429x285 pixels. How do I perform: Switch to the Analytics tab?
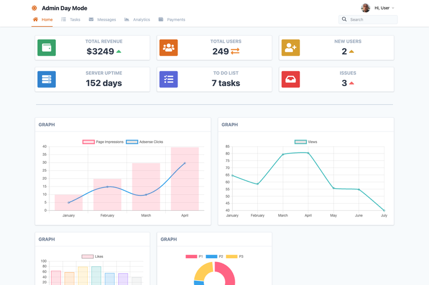(137, 20)
